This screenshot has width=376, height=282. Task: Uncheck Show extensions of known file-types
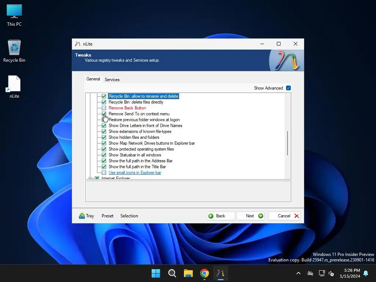(x=104, y=131)
